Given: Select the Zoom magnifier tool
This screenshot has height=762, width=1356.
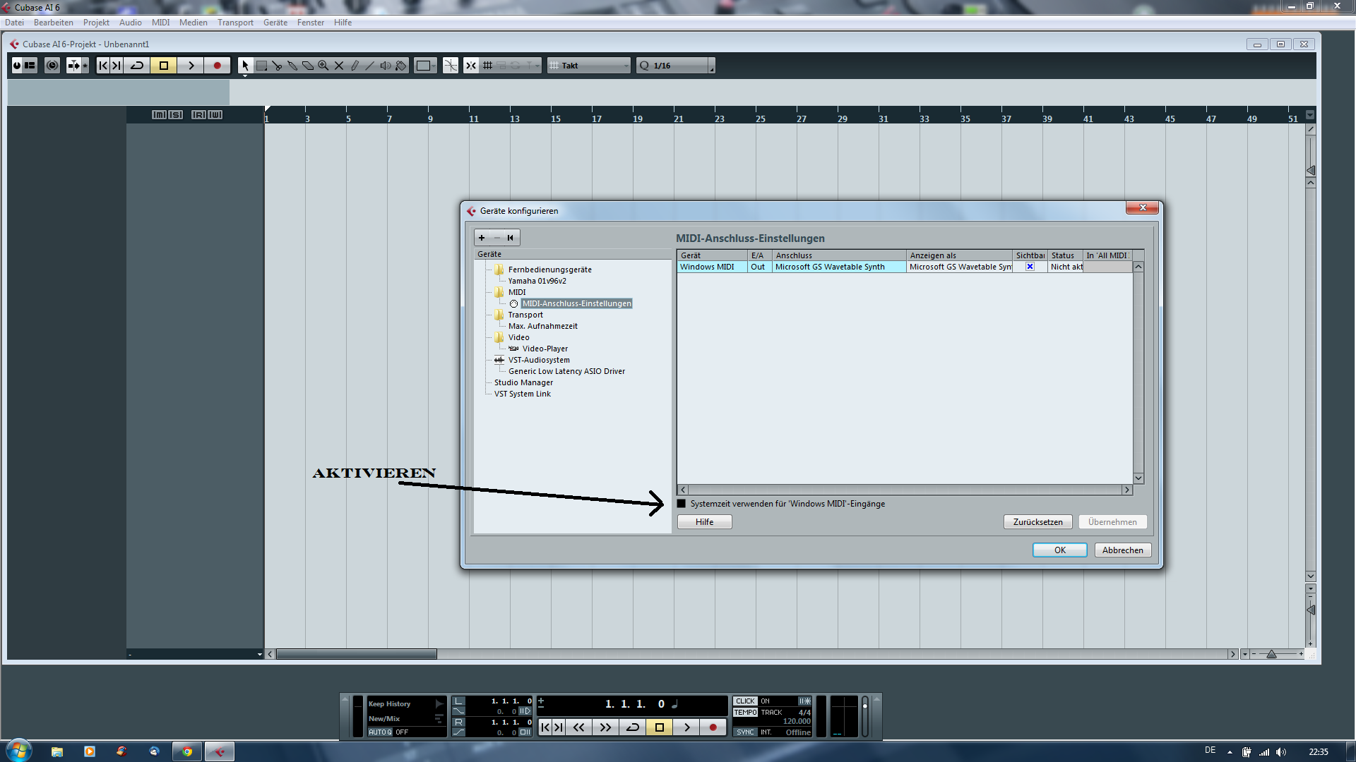Looking at the screenshot, I should tap(323, 66).
